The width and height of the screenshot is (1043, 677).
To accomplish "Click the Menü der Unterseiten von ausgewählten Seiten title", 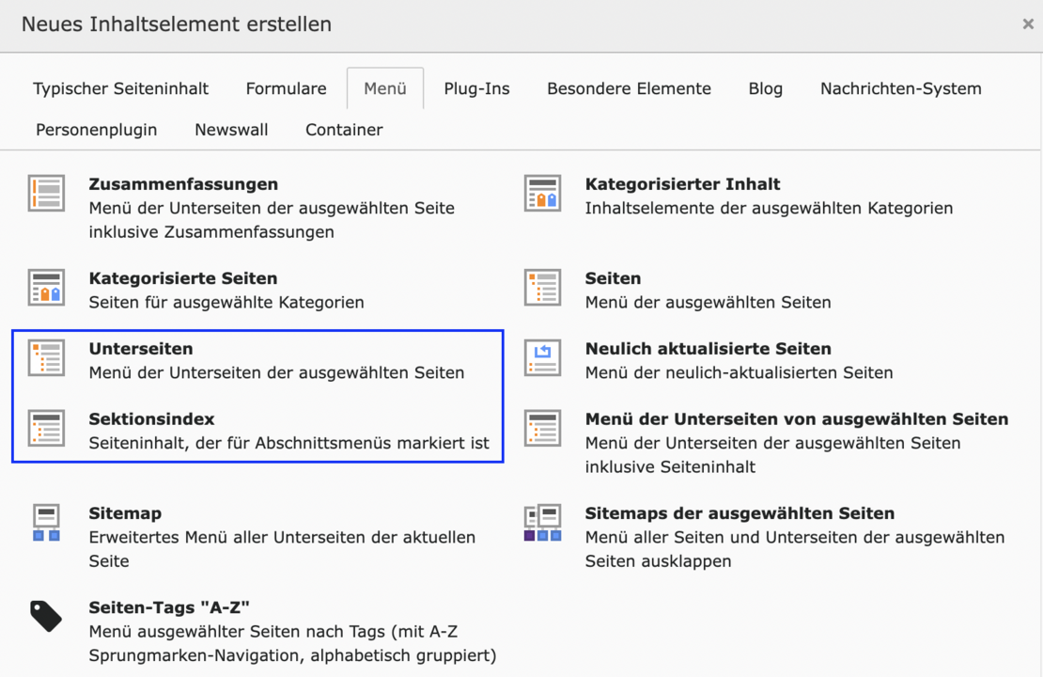I will 796,419.
